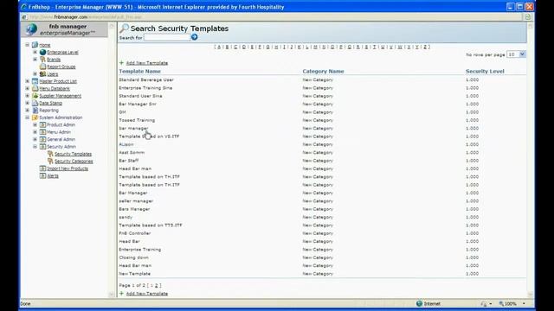Open the Report Groups link
This screenshot has width=554, height=311.
61,67
